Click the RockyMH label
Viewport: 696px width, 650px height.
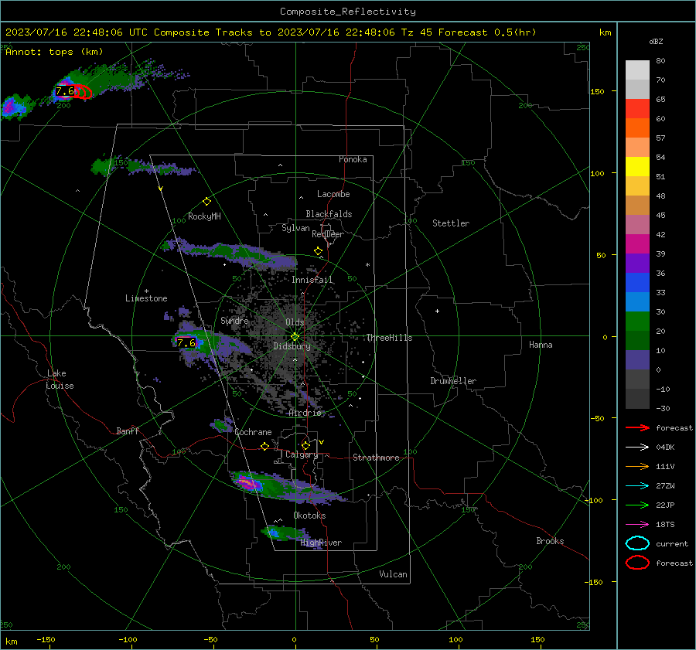tap(204, 216)
